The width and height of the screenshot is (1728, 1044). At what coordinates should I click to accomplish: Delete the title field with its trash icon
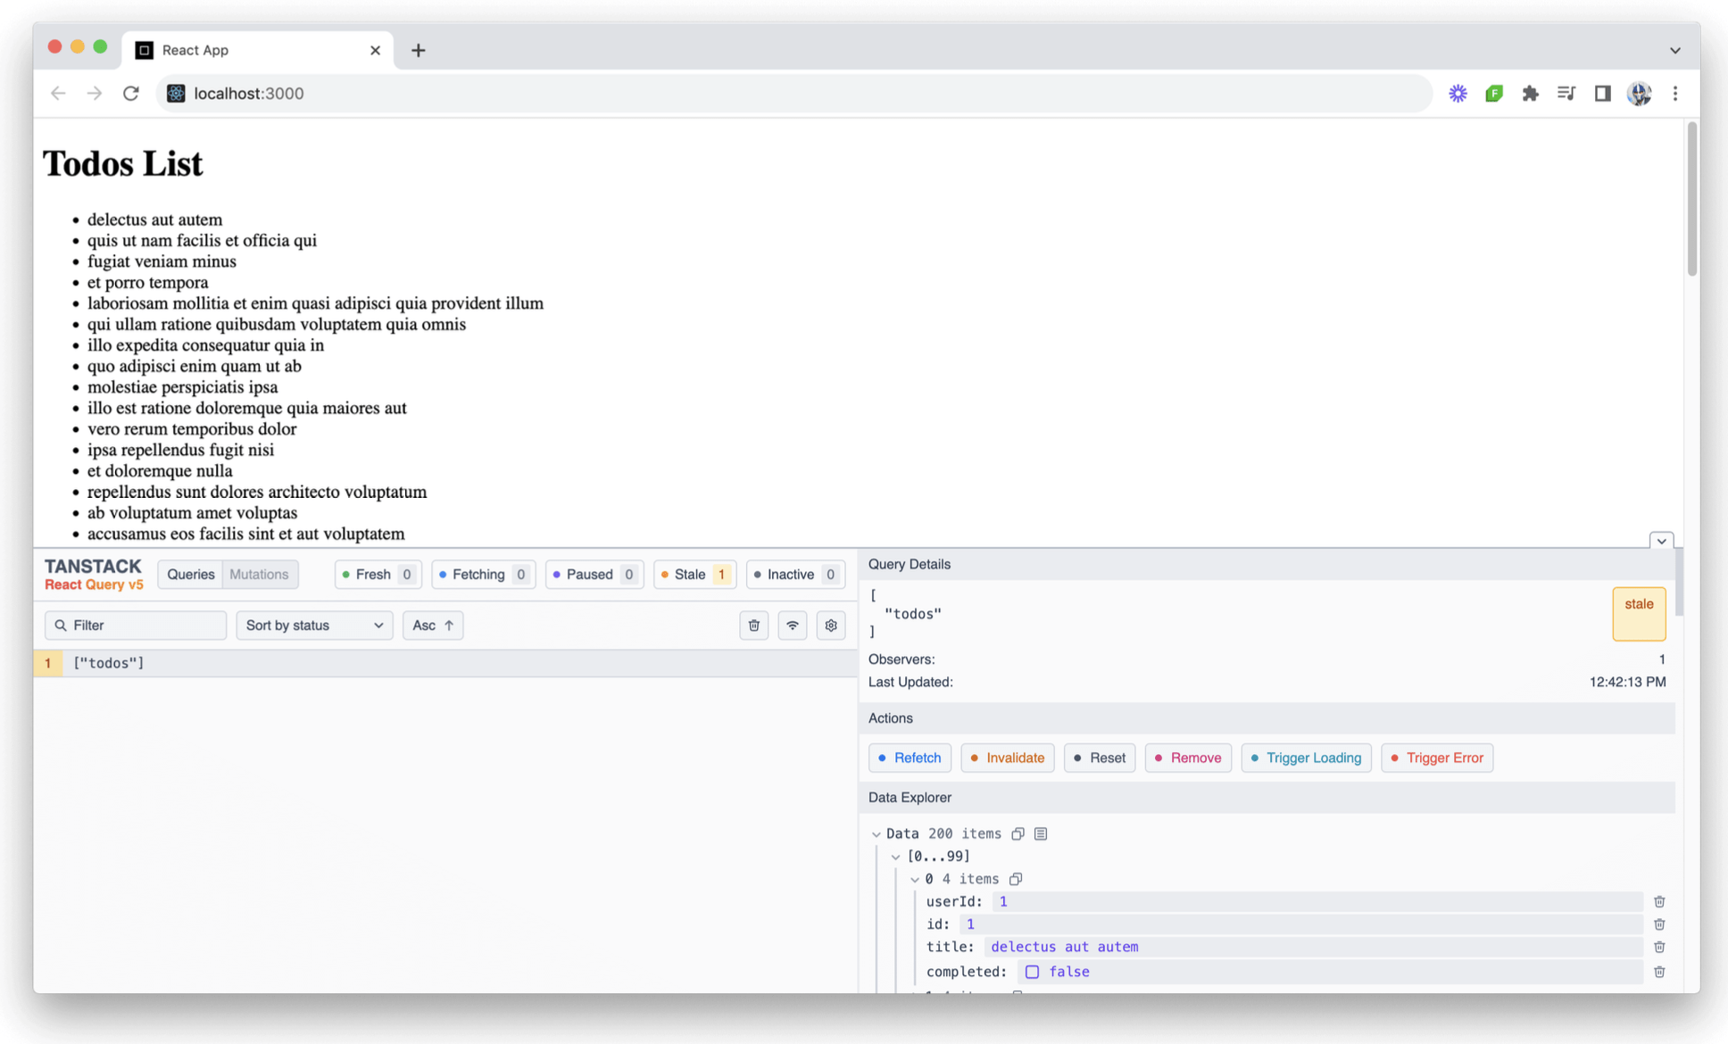tap(1659, 947)
